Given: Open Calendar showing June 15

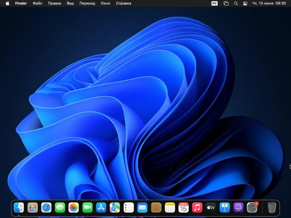Looking at the screenshot, I should pyautogui.click(x=183, y=207).
